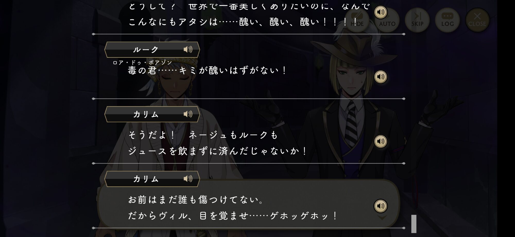The image size is (515, 237).
Task: Close the backlog with CLOSE
Action: coord(477,20)
